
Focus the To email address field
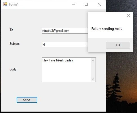[x=65, y=31]
